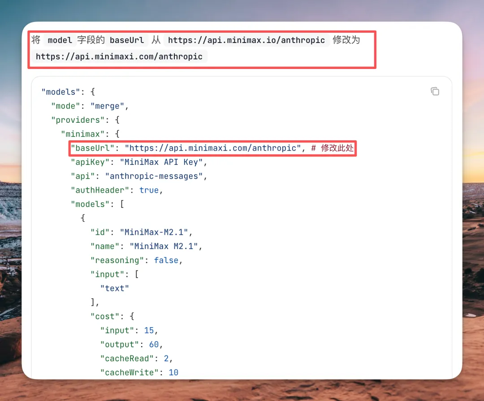Click the "text" input array entry
Viewport: 484px width, 401px height.
tap(115, 289)
